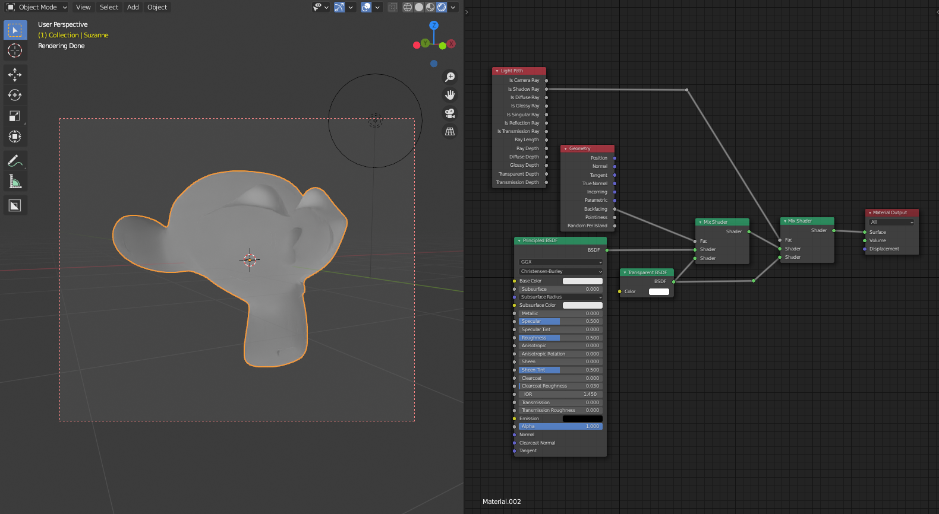
Task: Select the Move tool
Action: [15, 74]
